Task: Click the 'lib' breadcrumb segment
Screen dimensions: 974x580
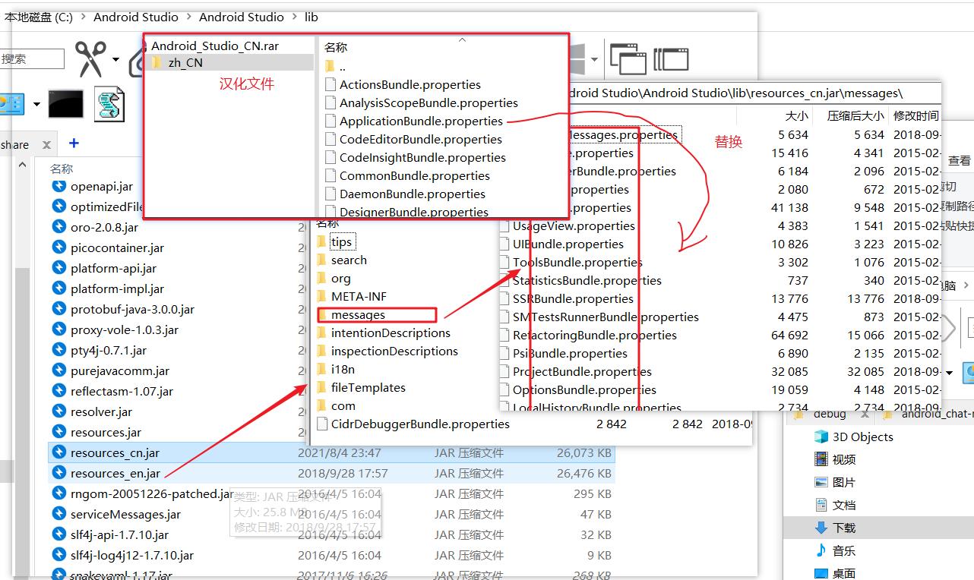Action: 311,17
